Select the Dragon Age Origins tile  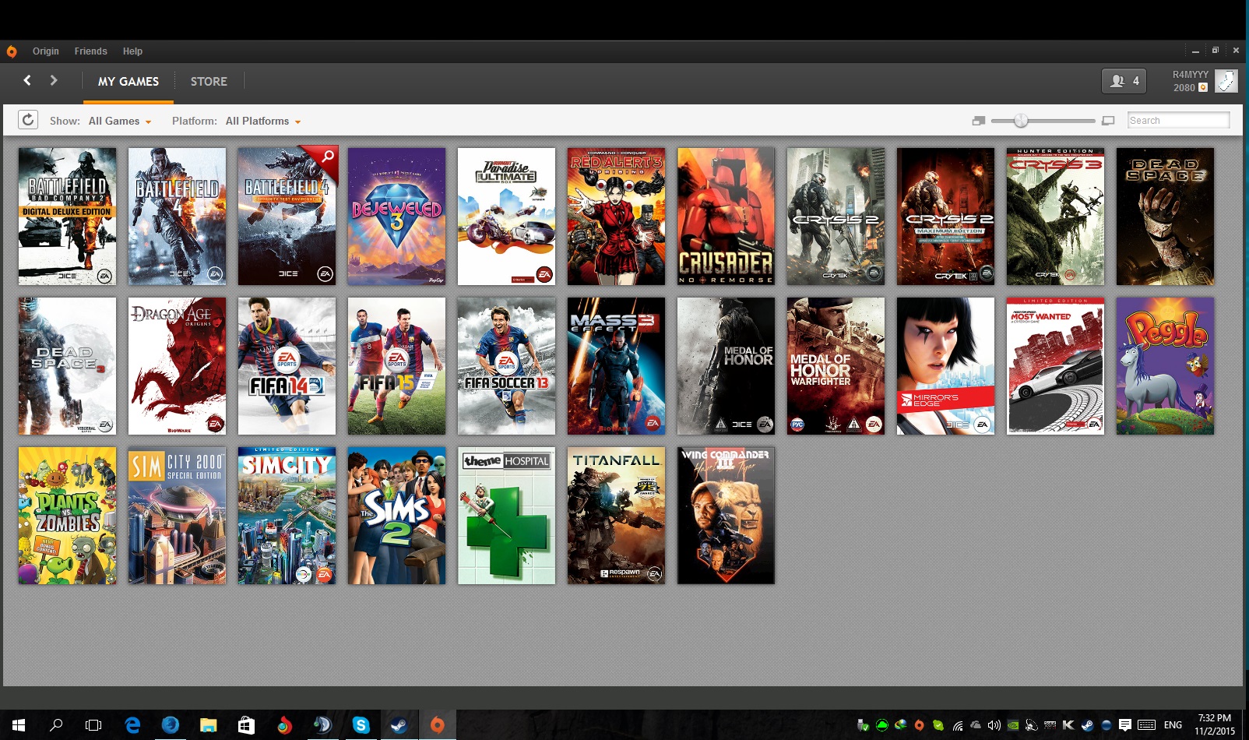coord(178,366)
